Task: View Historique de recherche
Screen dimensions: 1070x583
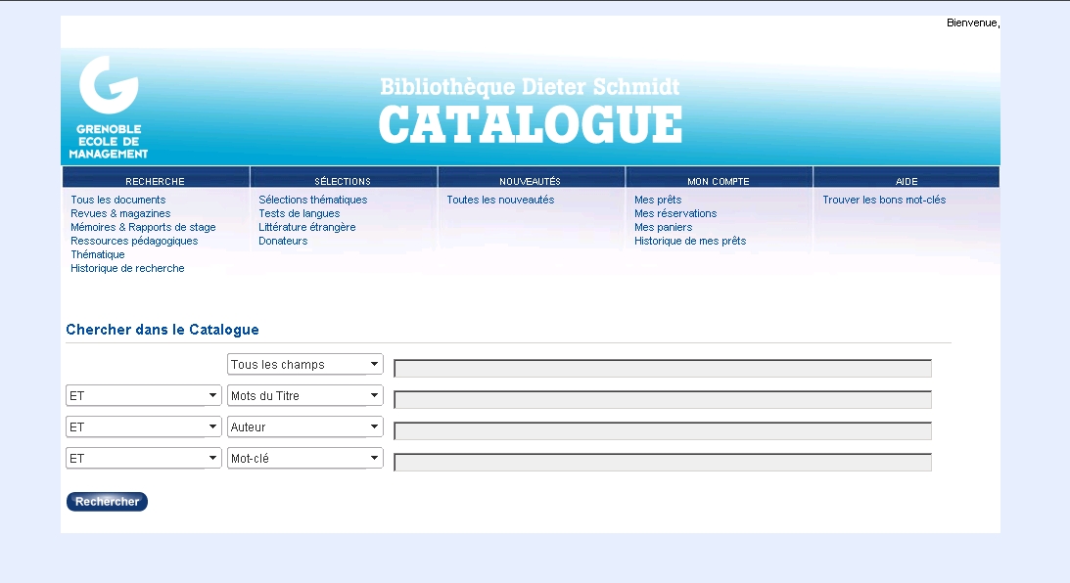Action: 127,268
